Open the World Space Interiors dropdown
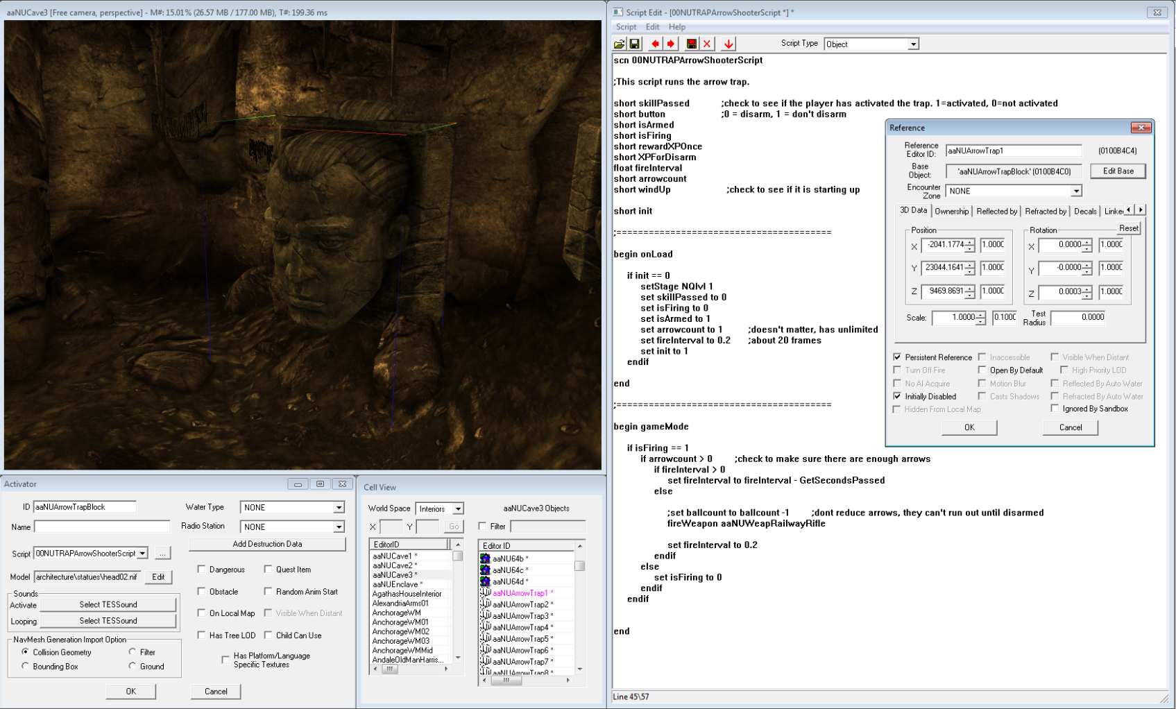The image size is (1176, 709). [x=458, y=509]
